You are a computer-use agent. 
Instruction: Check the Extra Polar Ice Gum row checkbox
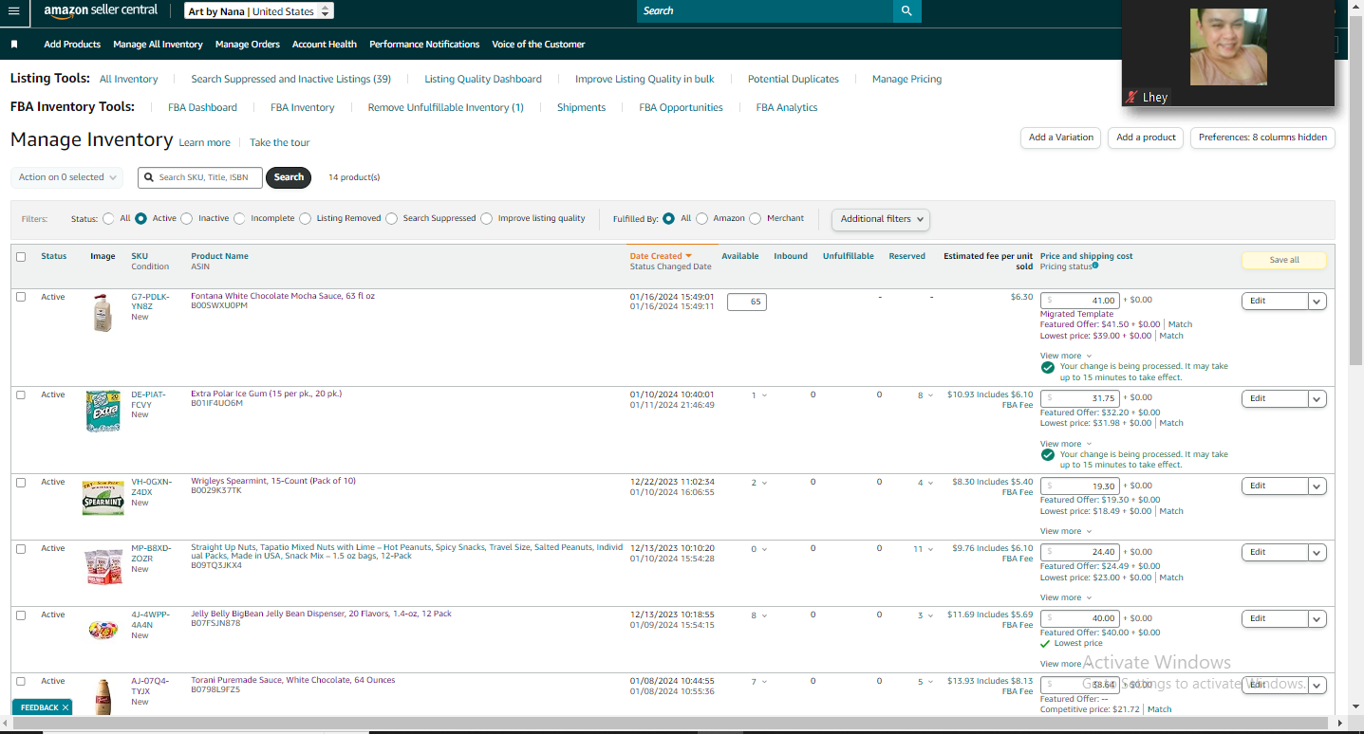pos(21,395)
